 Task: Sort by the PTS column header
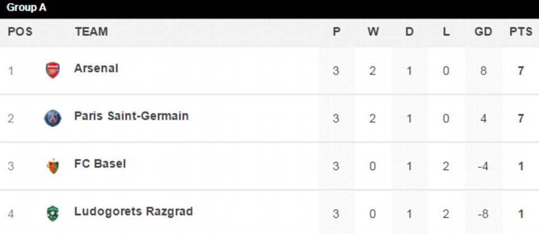tap(521, 32)
